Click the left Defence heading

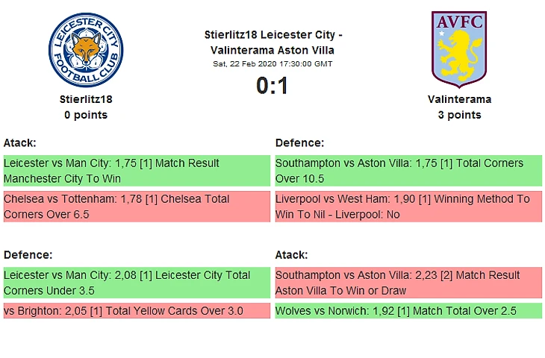click(28, 254)
